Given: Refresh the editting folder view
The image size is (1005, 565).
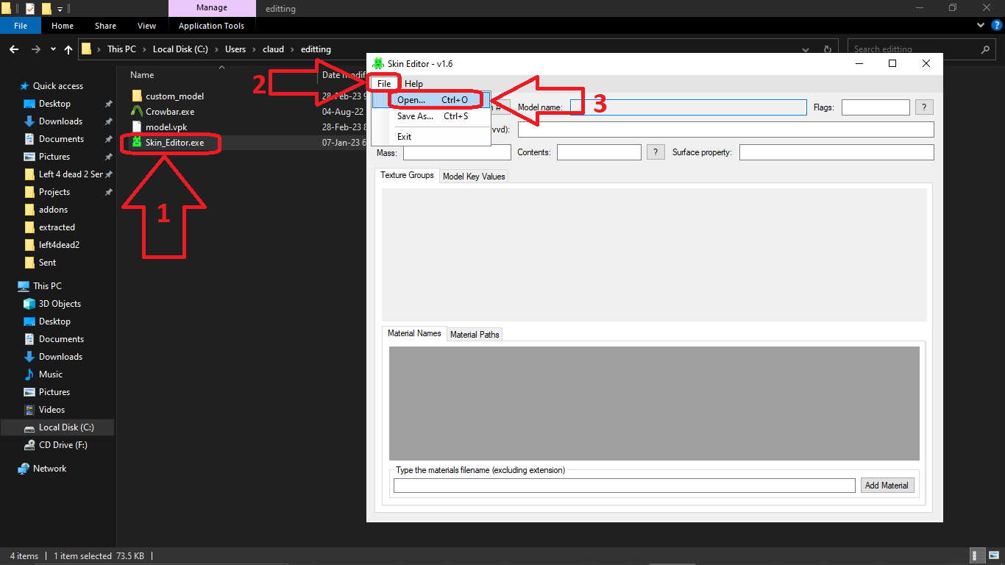Looking at the screenshot, I should click(828, 49).
